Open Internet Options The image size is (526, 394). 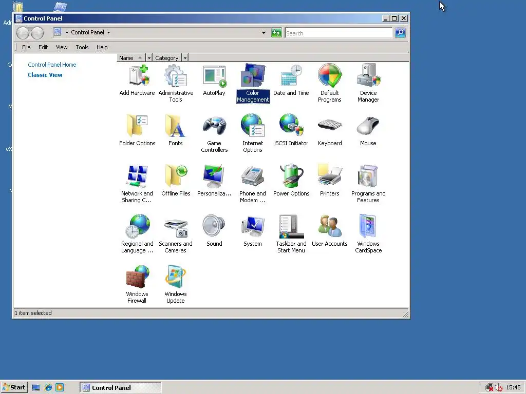[x=253, y=134]
